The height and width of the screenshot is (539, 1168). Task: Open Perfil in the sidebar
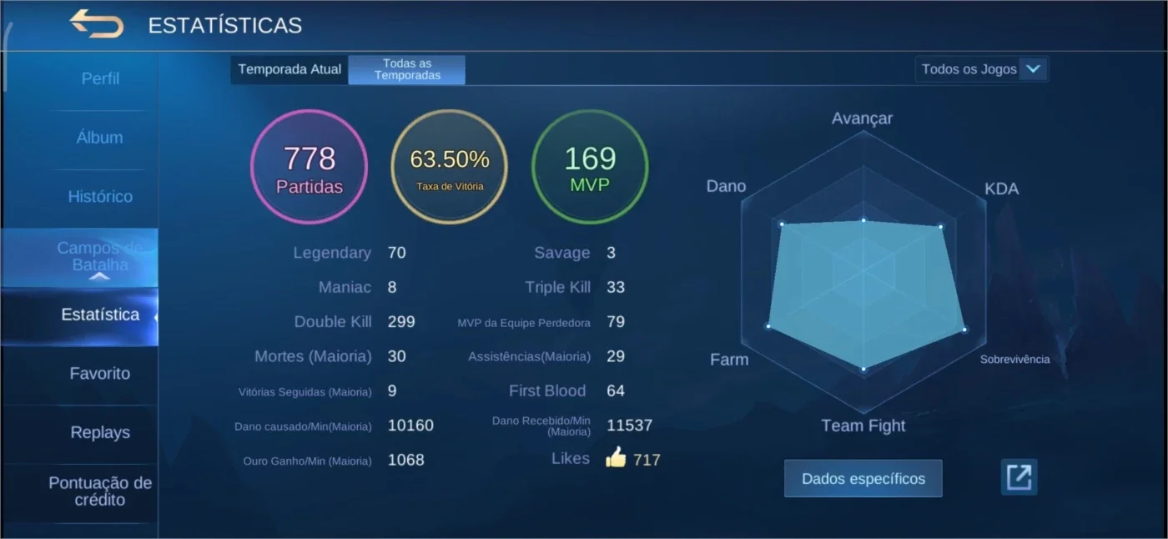coord(100,78)
